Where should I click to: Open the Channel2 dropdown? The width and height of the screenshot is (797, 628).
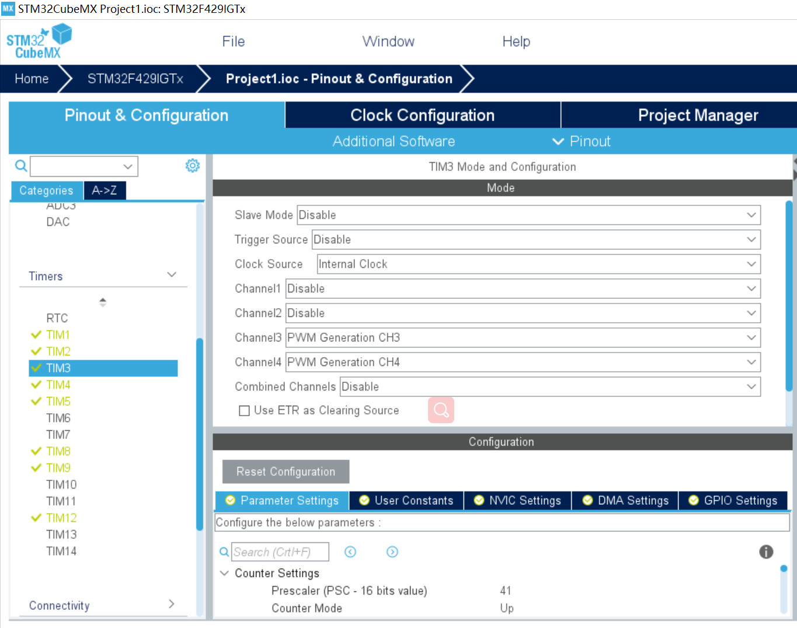[523, 313]
